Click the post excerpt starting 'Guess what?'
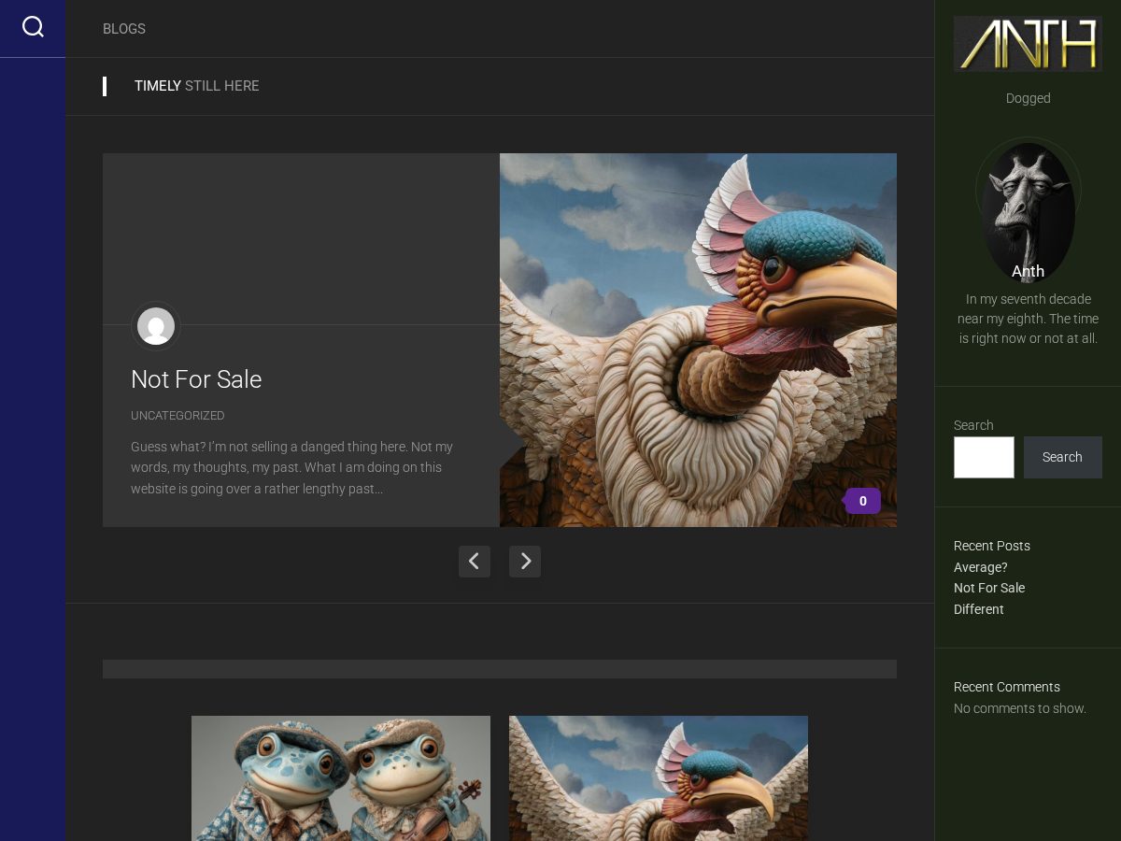Screen dimensions: 1121x841 coord(291,468)
